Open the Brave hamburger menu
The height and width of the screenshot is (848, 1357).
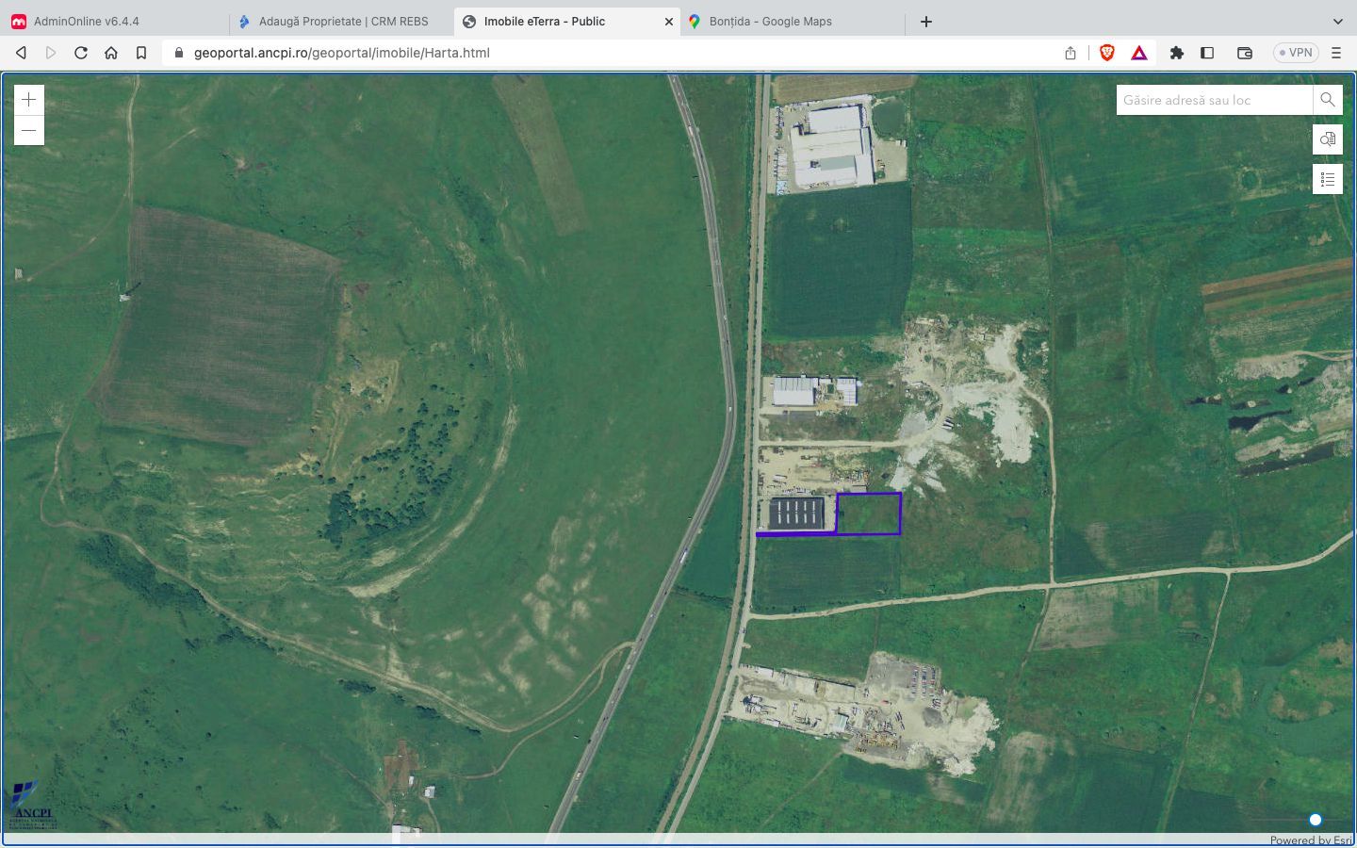click(x=1336, y=53)
